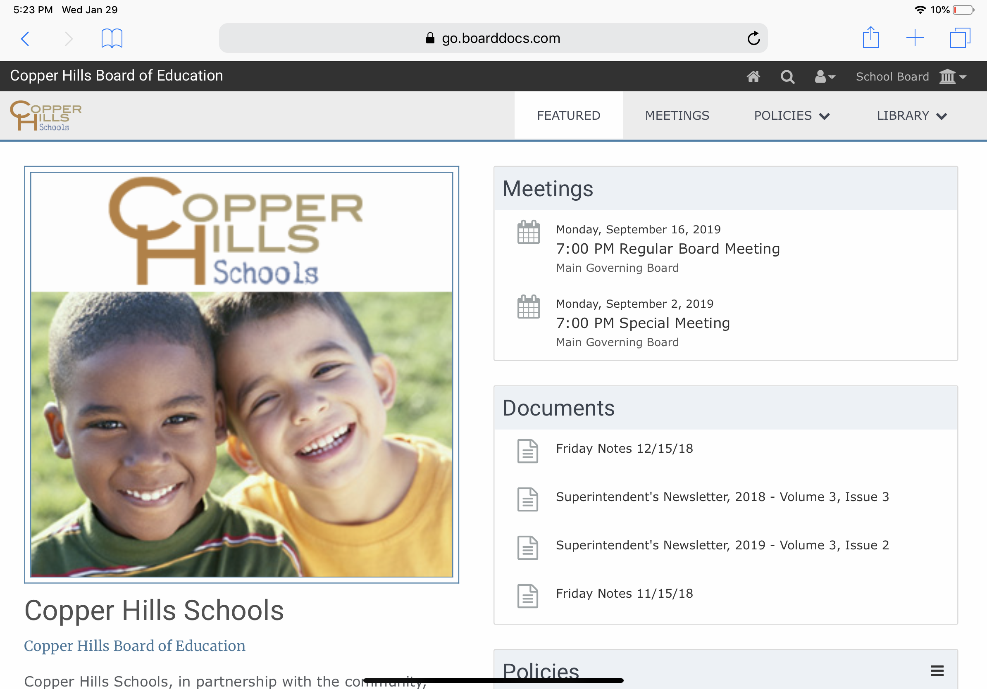Expand the LIBRARY menu
The width and height of the screenshot is (987, 689).
911,116
